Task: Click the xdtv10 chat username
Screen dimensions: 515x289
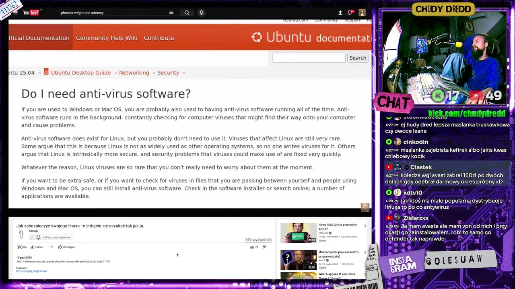Action: point(413,193)
